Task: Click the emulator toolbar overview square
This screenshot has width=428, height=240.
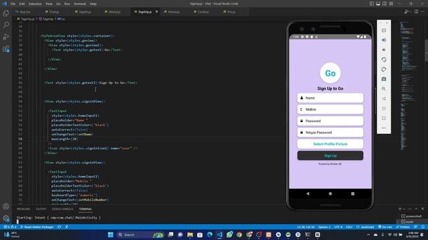Action: pyautogui.click(x=384, y=118)
